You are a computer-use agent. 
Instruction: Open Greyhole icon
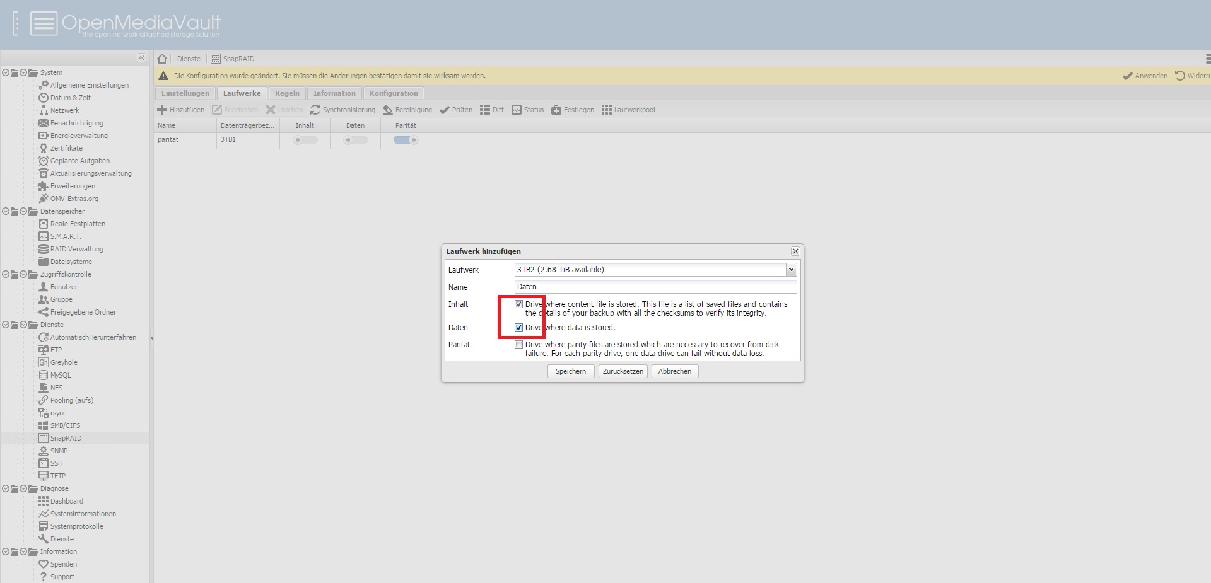pos(44,362)
